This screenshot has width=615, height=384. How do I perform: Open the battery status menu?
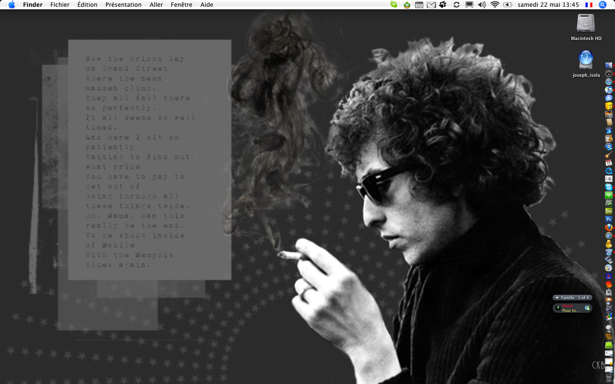coord(508,5)
